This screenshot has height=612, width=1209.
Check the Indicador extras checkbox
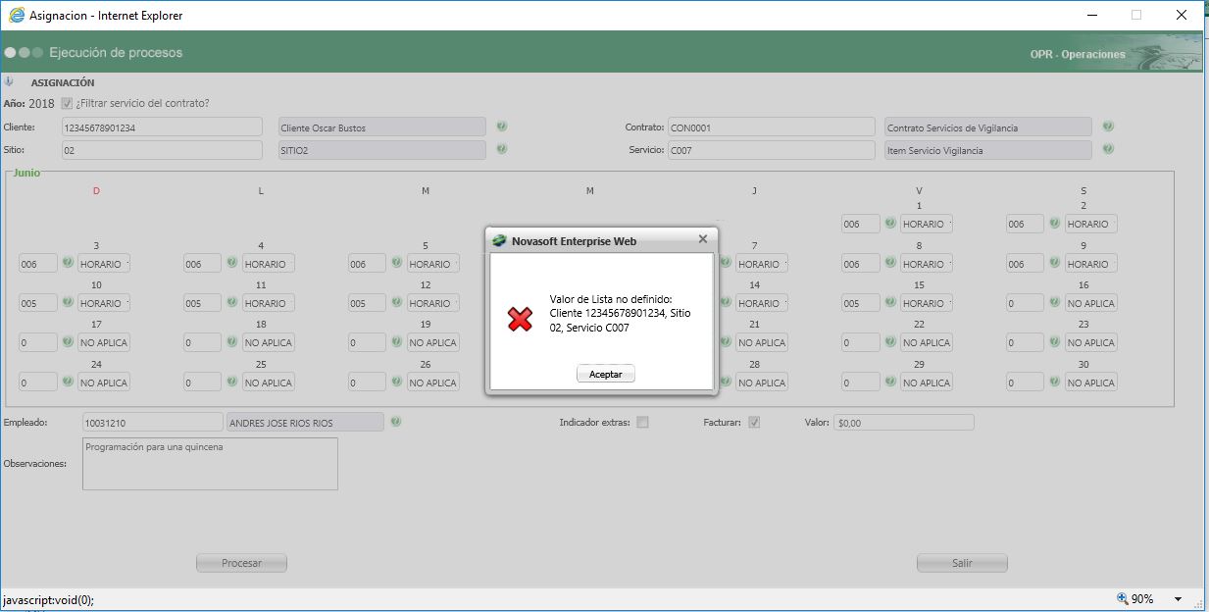pyautogui.click(x=642, y=423)
